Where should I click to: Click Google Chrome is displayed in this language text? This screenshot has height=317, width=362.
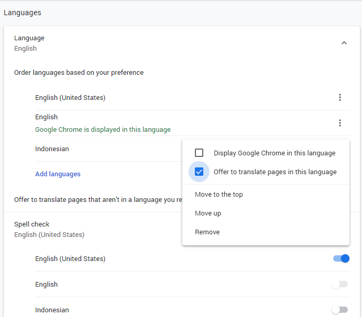click(x=103, y=130)
